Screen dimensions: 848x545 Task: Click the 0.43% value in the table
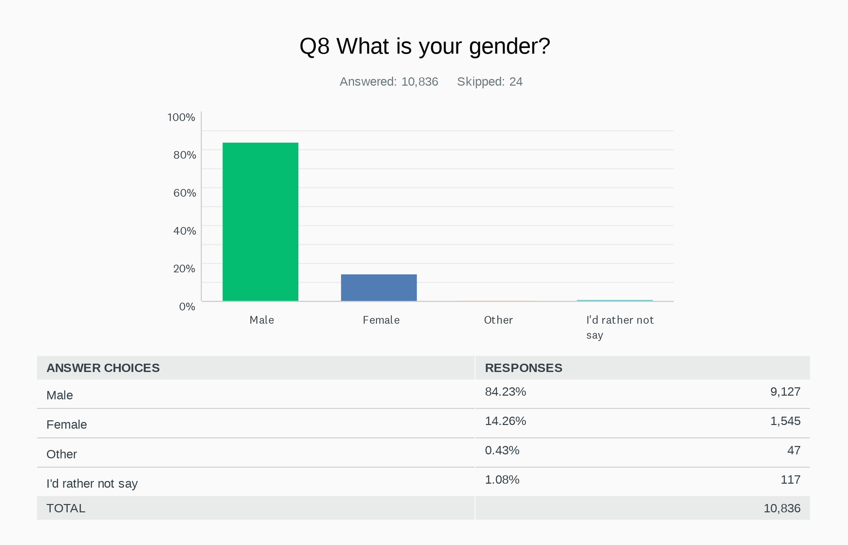click(502, 450)
